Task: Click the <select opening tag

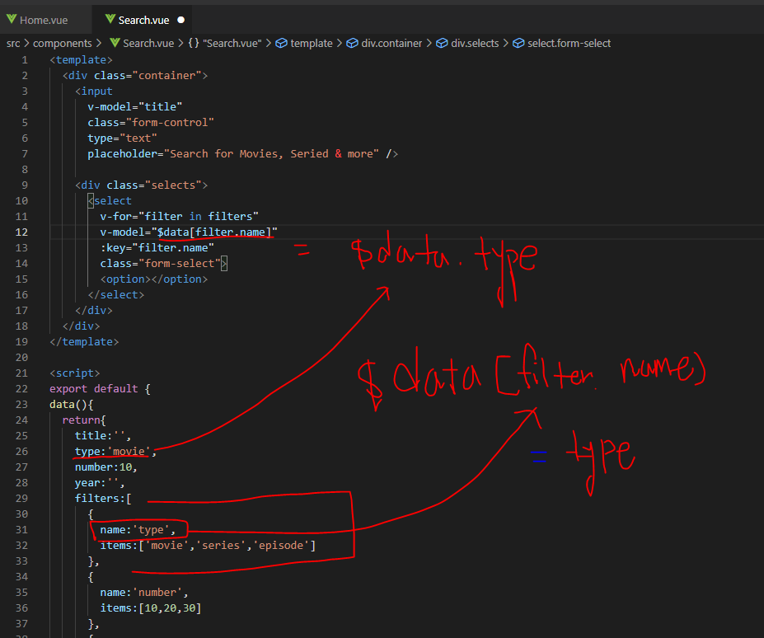Action: click(110, 201)
